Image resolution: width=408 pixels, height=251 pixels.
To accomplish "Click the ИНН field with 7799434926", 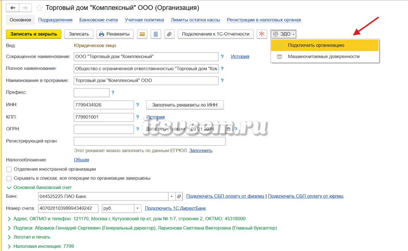I will click(104, 105).
